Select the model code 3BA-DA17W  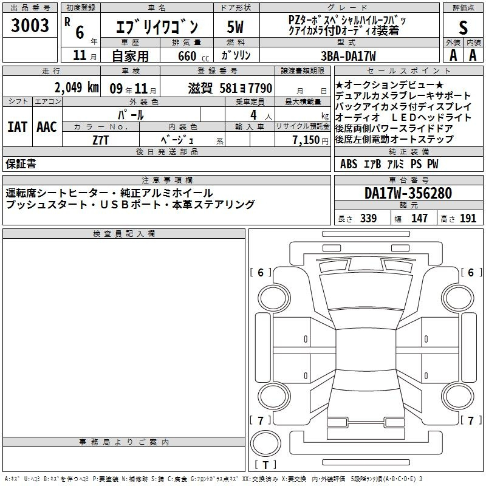pyautogui.click(x=348, y=56)
